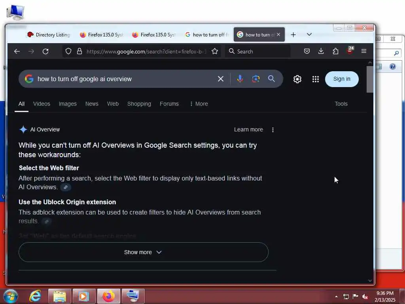The width and height of the screenshot is (405, 304).
Task: Start Google voice search microphone
Action: [x=240, y=79]
